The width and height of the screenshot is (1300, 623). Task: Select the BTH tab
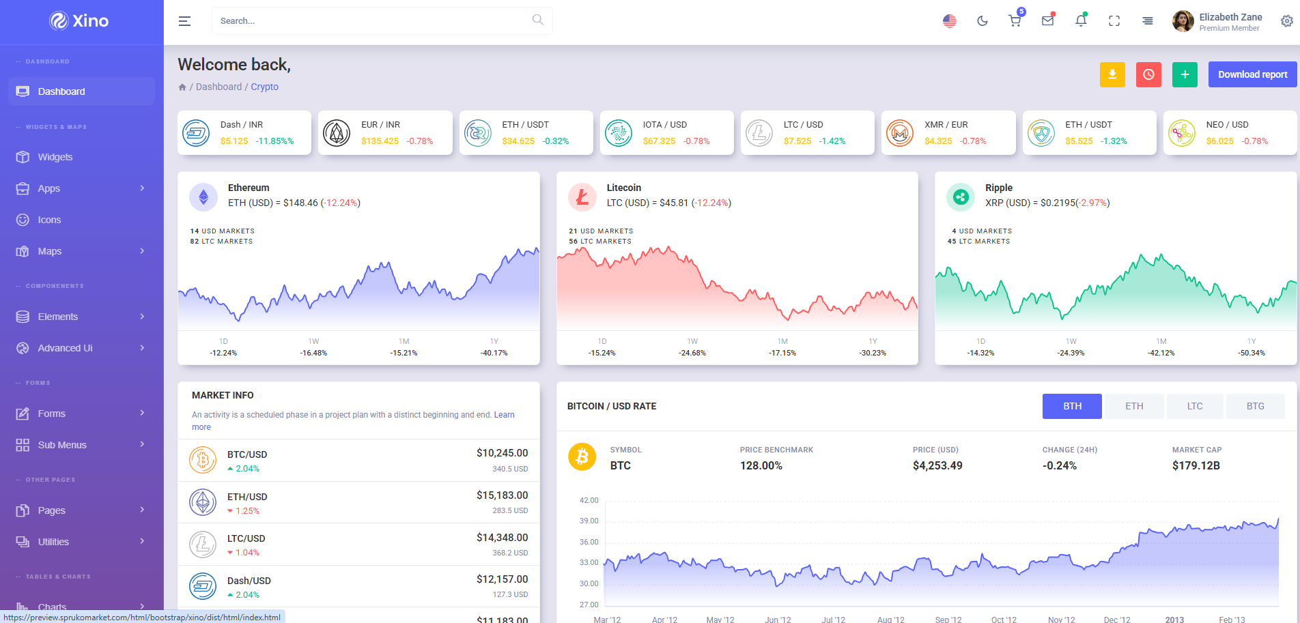point(1072,406)
